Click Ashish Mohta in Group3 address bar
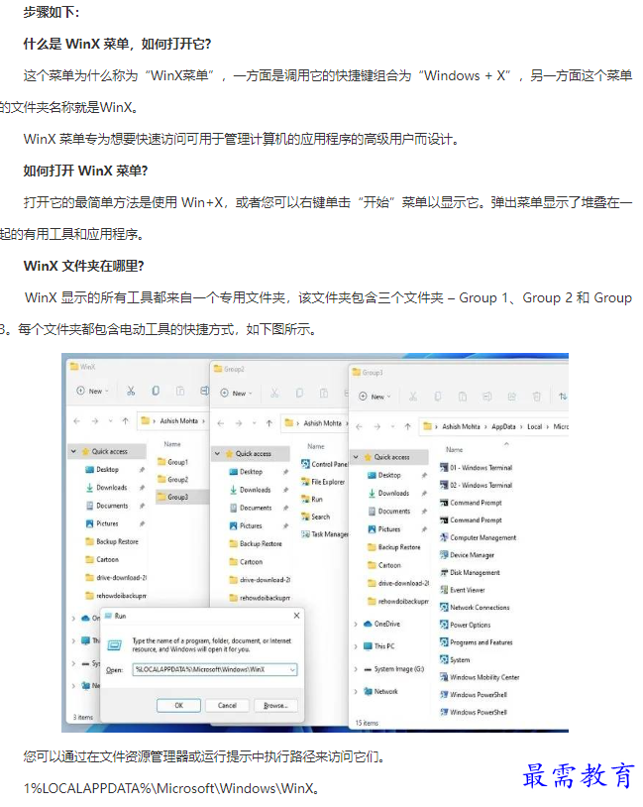 coord(461,426)
